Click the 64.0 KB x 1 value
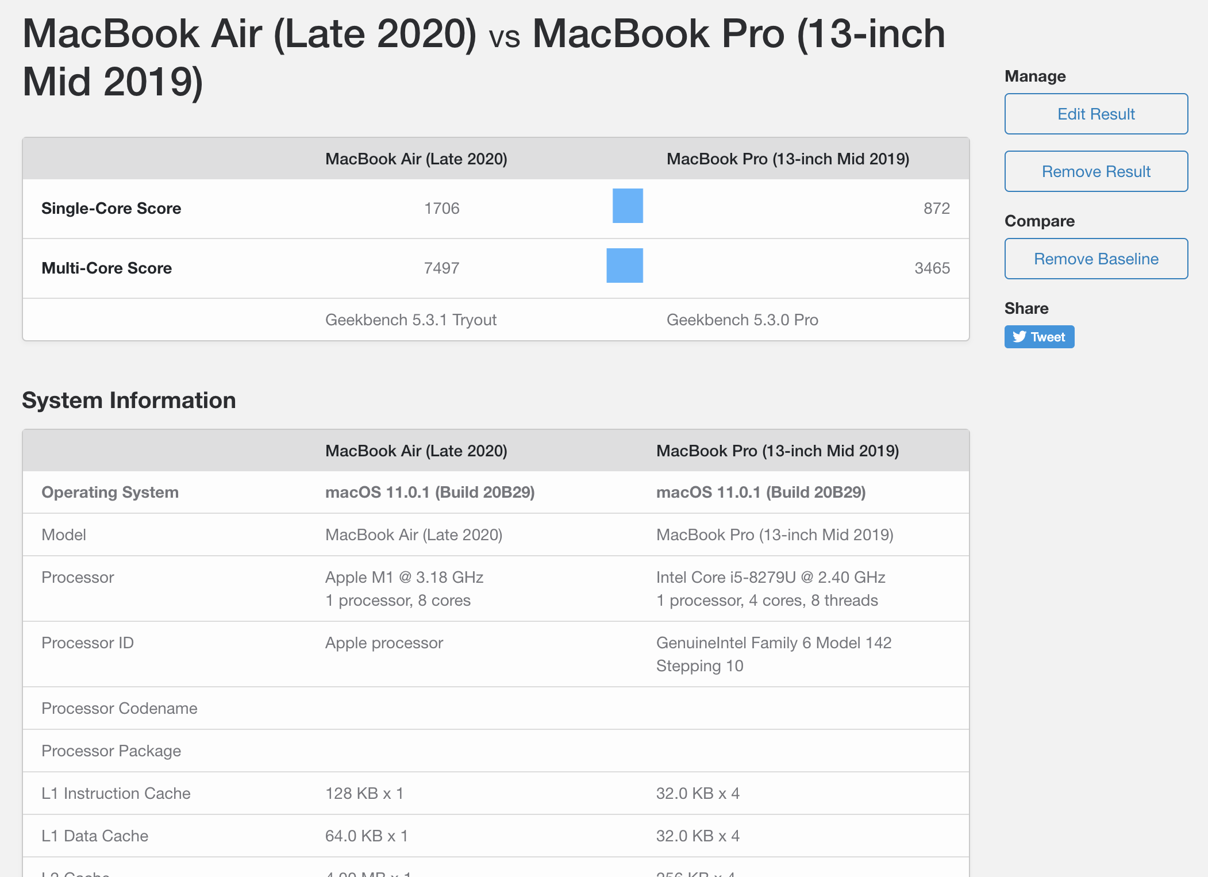The width and height of the screenshot is (1208, 877). (367, 836)
